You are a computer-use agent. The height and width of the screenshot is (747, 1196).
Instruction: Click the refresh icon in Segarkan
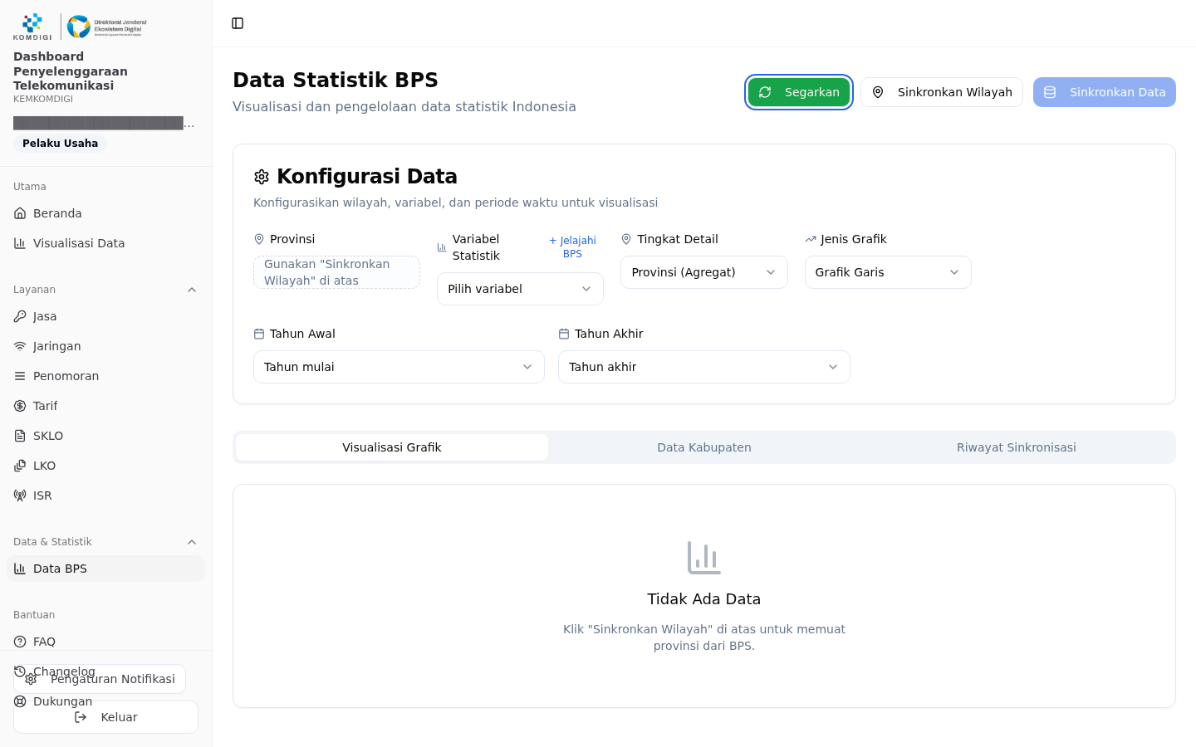(765, 92)
